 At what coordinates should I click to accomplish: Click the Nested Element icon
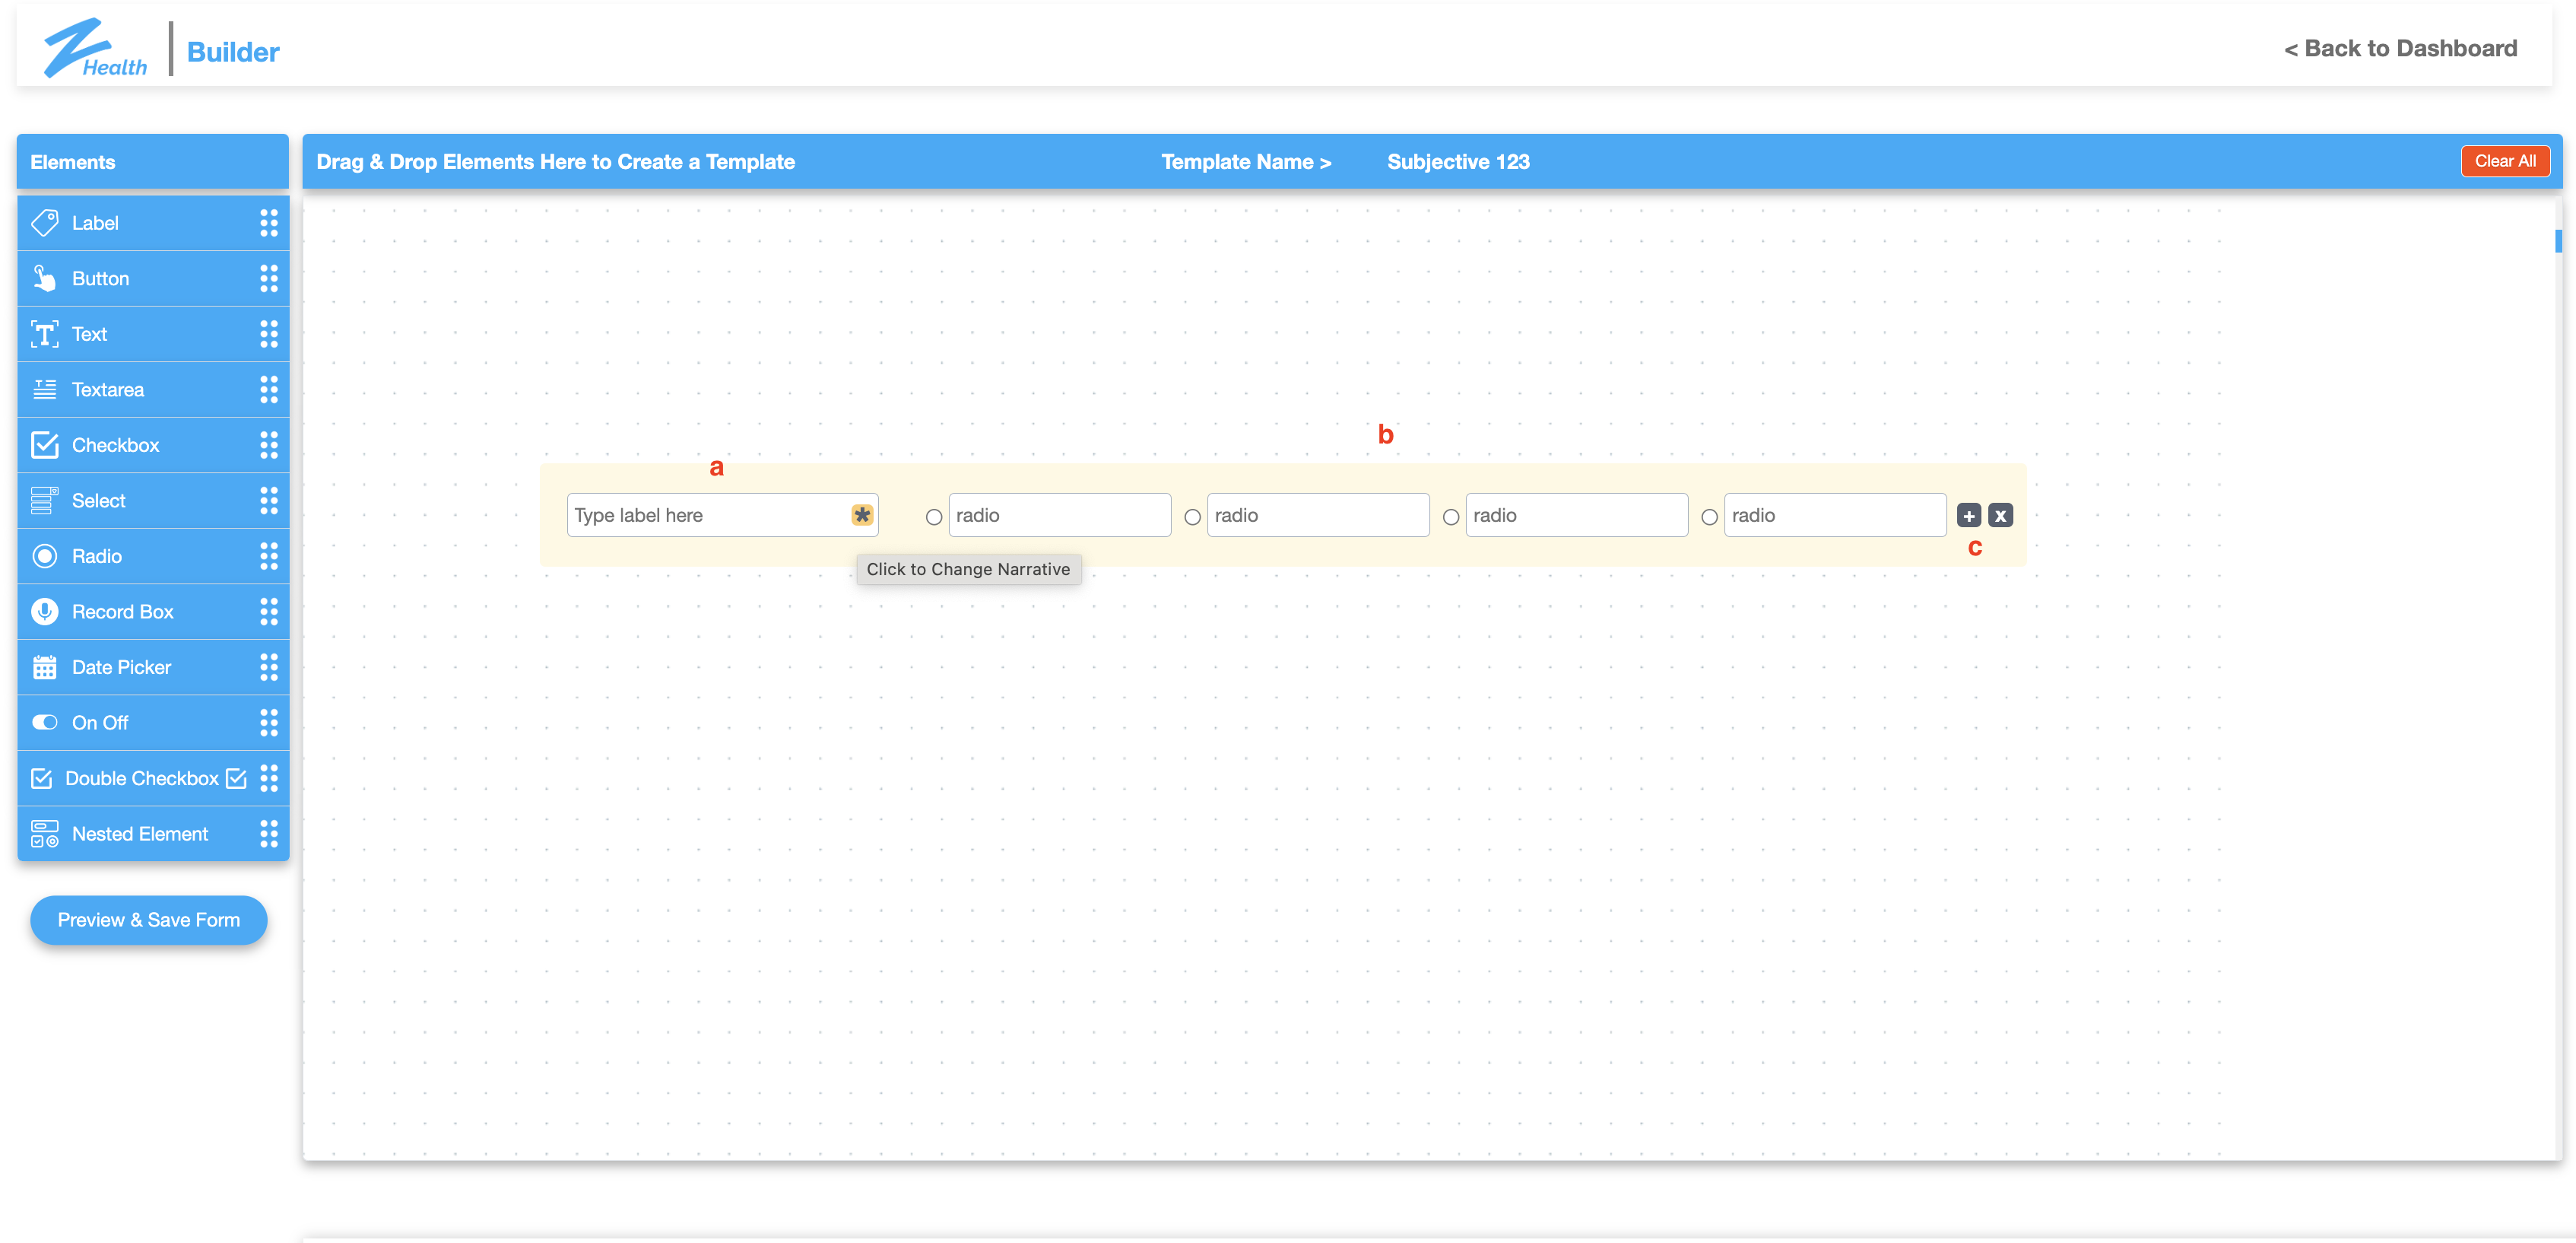(x=45, y=834)
